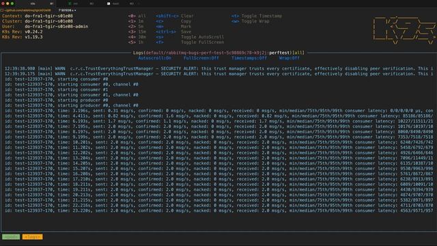
Task: Click the Logs pane title with the pod name
Action: [218, 53]
